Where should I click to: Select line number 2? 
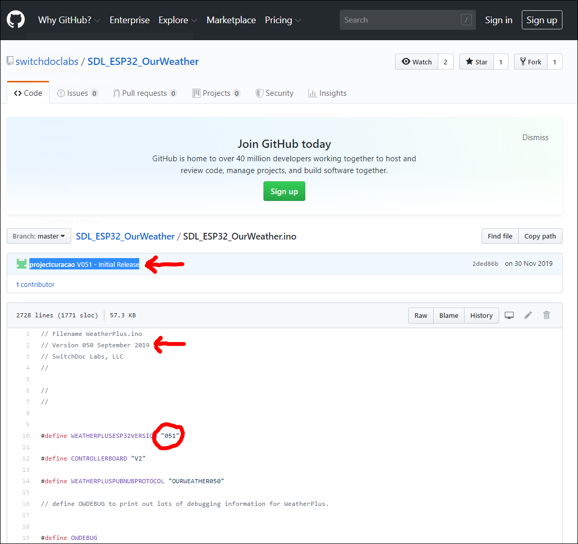(x=28, y=345)
